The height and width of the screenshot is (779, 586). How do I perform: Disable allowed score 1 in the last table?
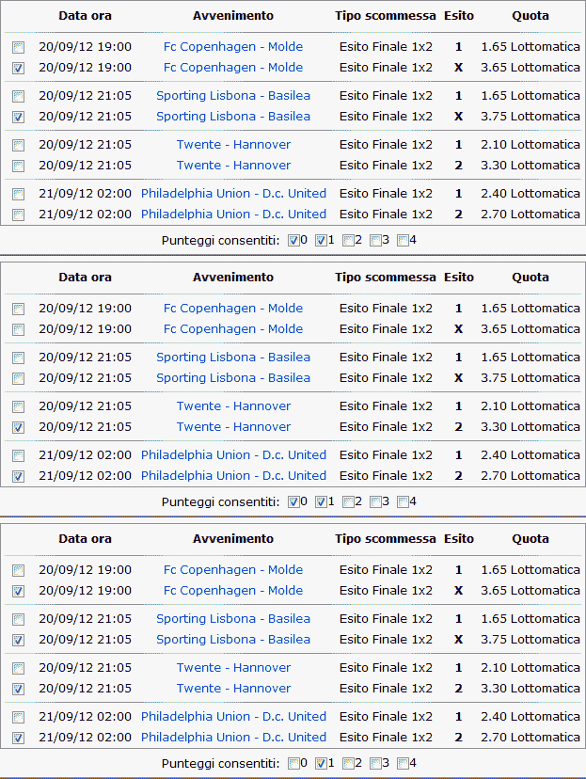[x=321, y=763]
